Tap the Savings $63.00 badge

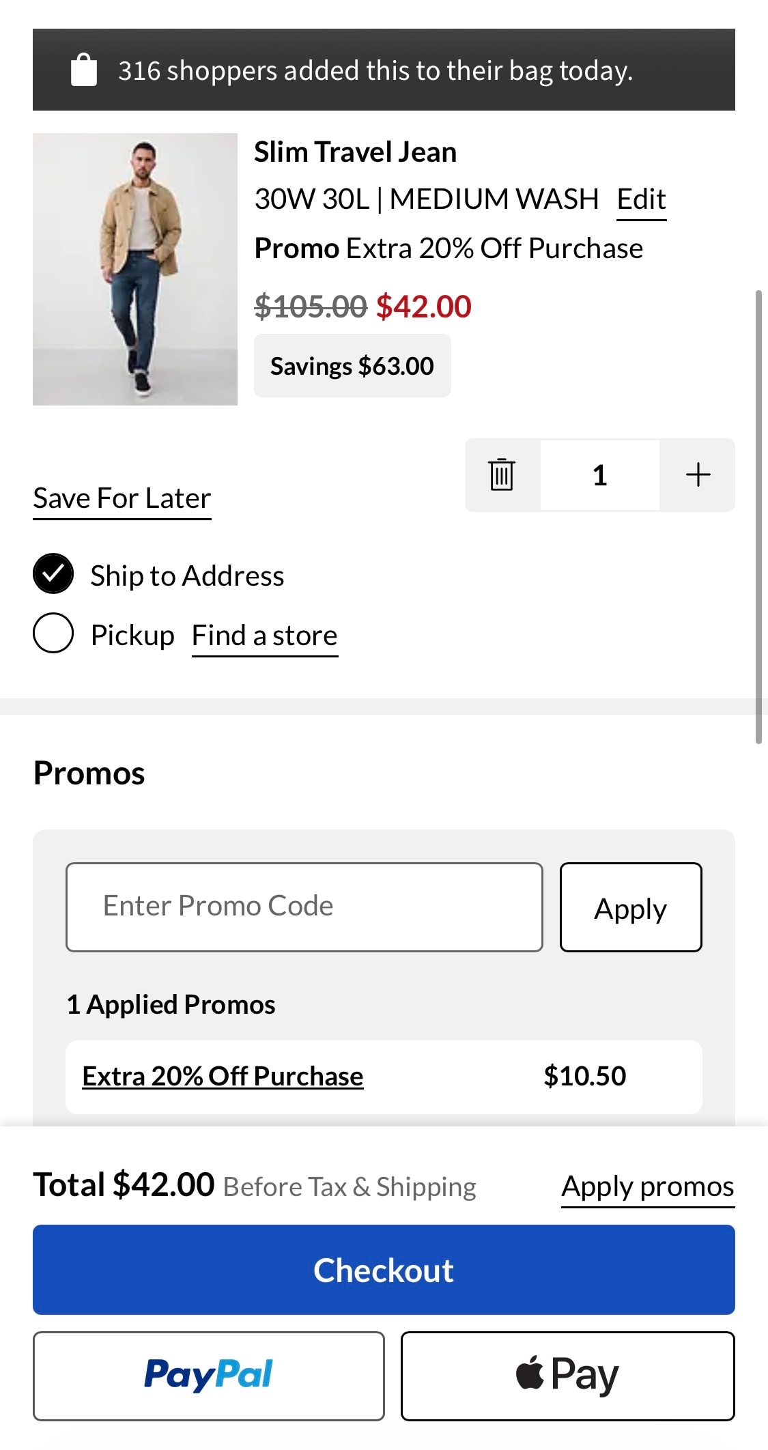[352, 366]
